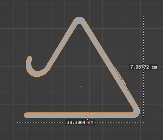Screen dimensions: 163x140
Task: Click the right diagonal bar upper section
Action: pos(97,41)
